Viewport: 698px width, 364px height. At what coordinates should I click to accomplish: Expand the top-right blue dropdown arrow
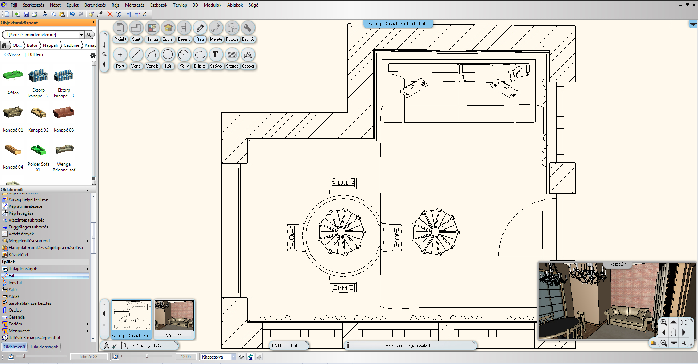(x=693, y=24)
